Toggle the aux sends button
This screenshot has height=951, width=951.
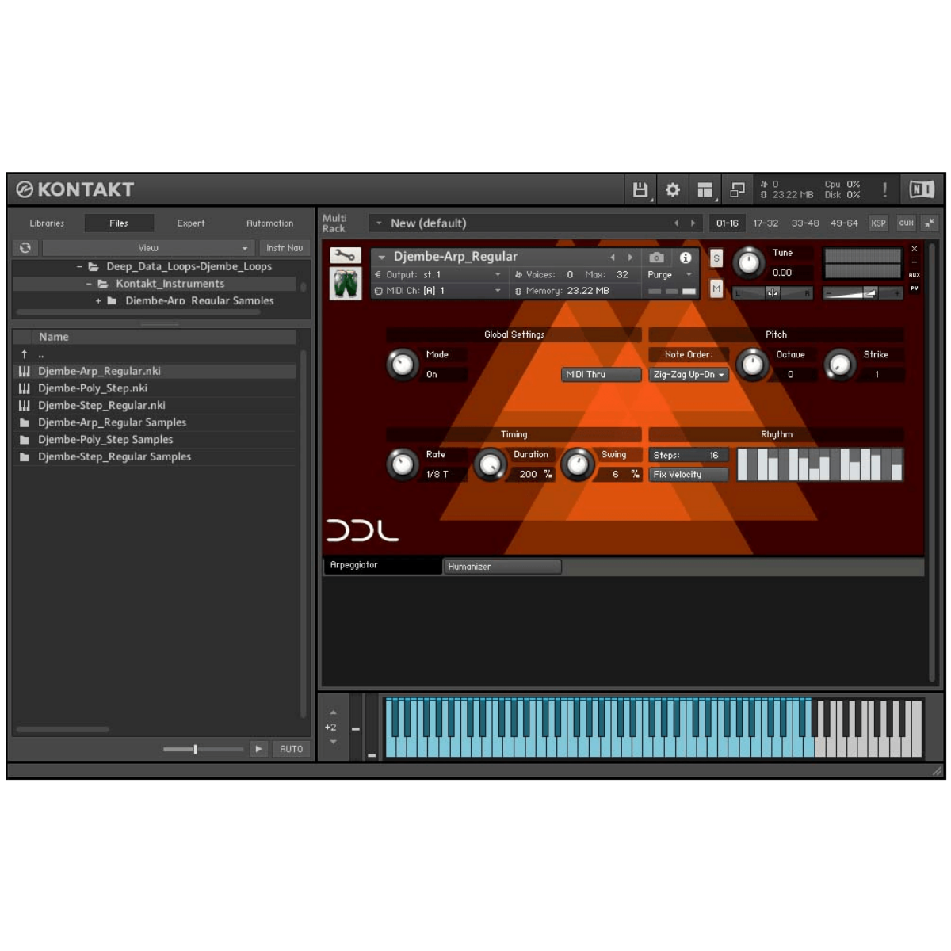point(907,223)
